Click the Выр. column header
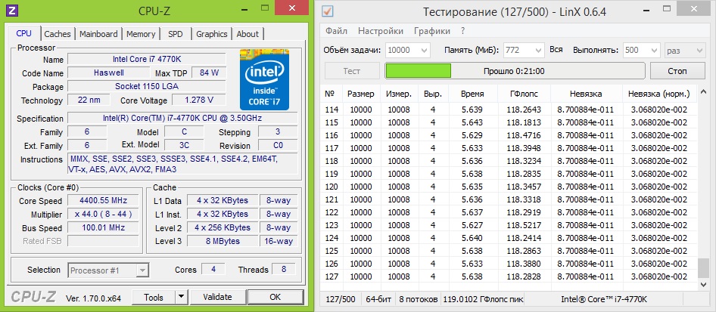Image resolution: width=716 pixels, height=312 pixels. click(x=432, y=94)
